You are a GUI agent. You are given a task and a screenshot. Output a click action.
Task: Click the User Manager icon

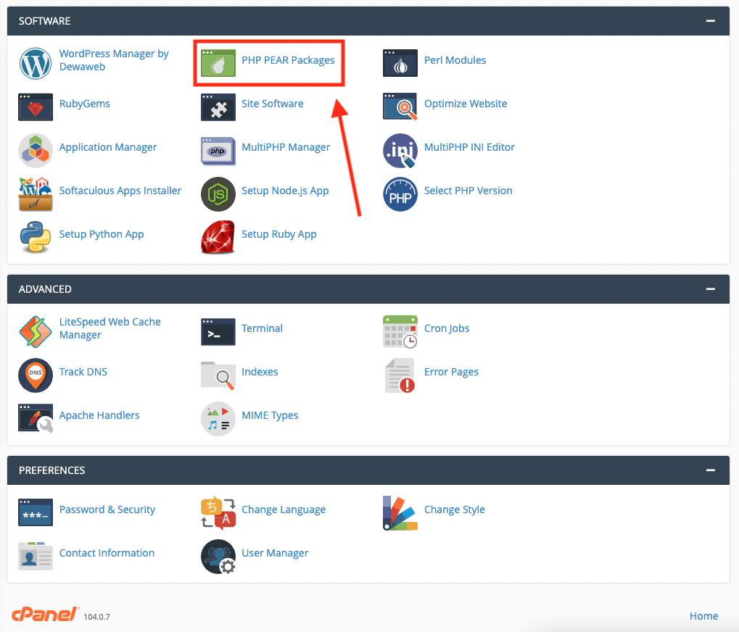click(218, 556)
